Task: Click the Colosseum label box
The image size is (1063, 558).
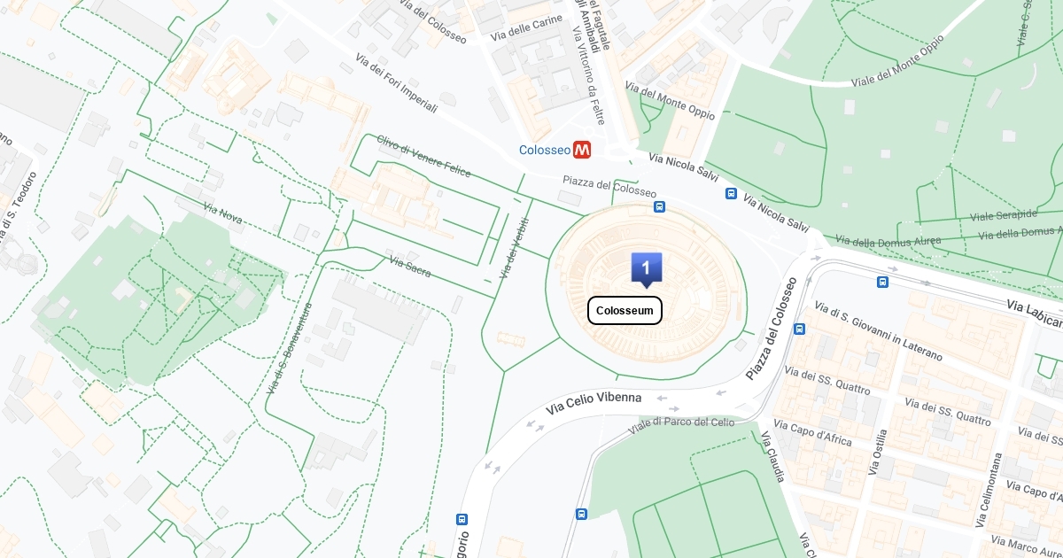Action: (625, 310)
